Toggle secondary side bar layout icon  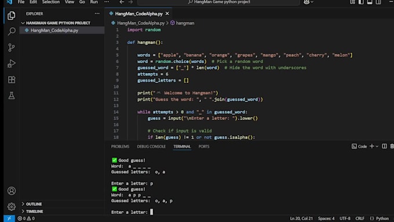pos(378,2)
